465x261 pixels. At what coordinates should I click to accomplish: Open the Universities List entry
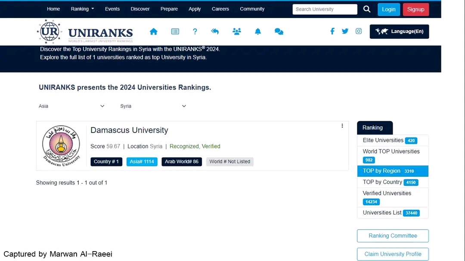pyautogui.click(x=393, y=213)
